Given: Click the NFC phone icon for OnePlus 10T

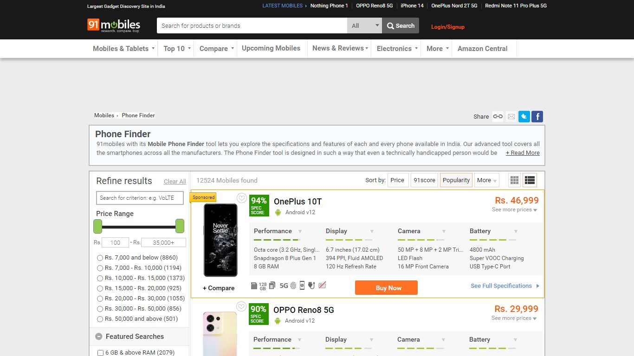Looking at the screenshot, I should point(302,286).
